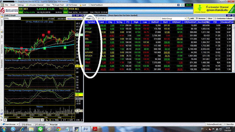Open Customize Column
This screenshot has height=132, width=235.
[223, 19]
